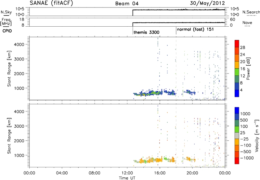Click the 28 value on Power color bar
The image size is (260, 180).
pyautogui.click(x=242, y=47)
